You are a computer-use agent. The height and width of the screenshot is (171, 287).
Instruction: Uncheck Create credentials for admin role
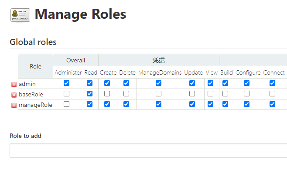(x=107, y=83)
